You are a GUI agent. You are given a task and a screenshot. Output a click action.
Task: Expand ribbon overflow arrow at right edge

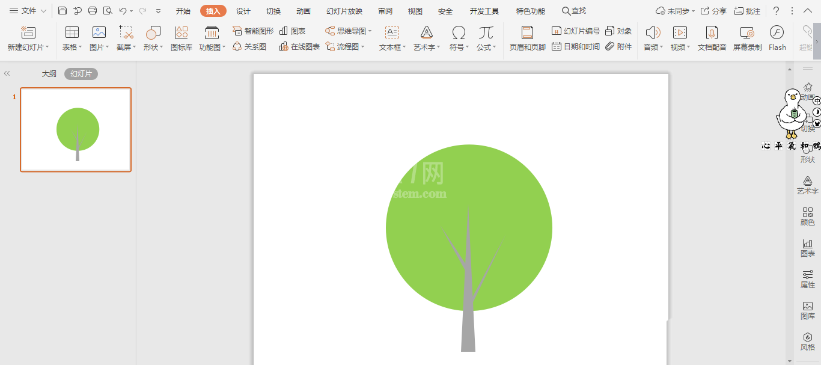point(817,41)
